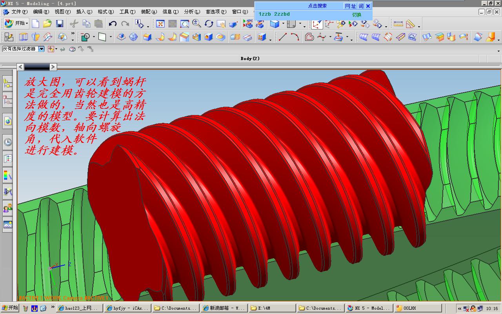Click the Measure Angle icon

(x=410, y=24)
